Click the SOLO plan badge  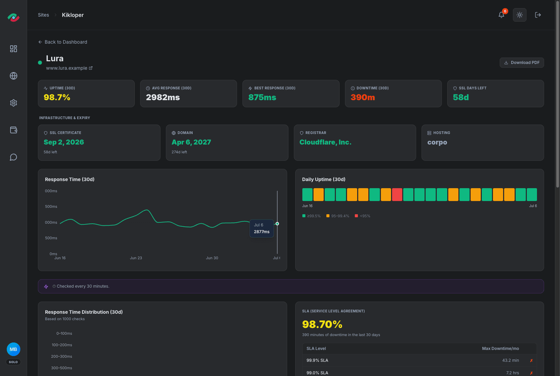click(x=14, y=362)
